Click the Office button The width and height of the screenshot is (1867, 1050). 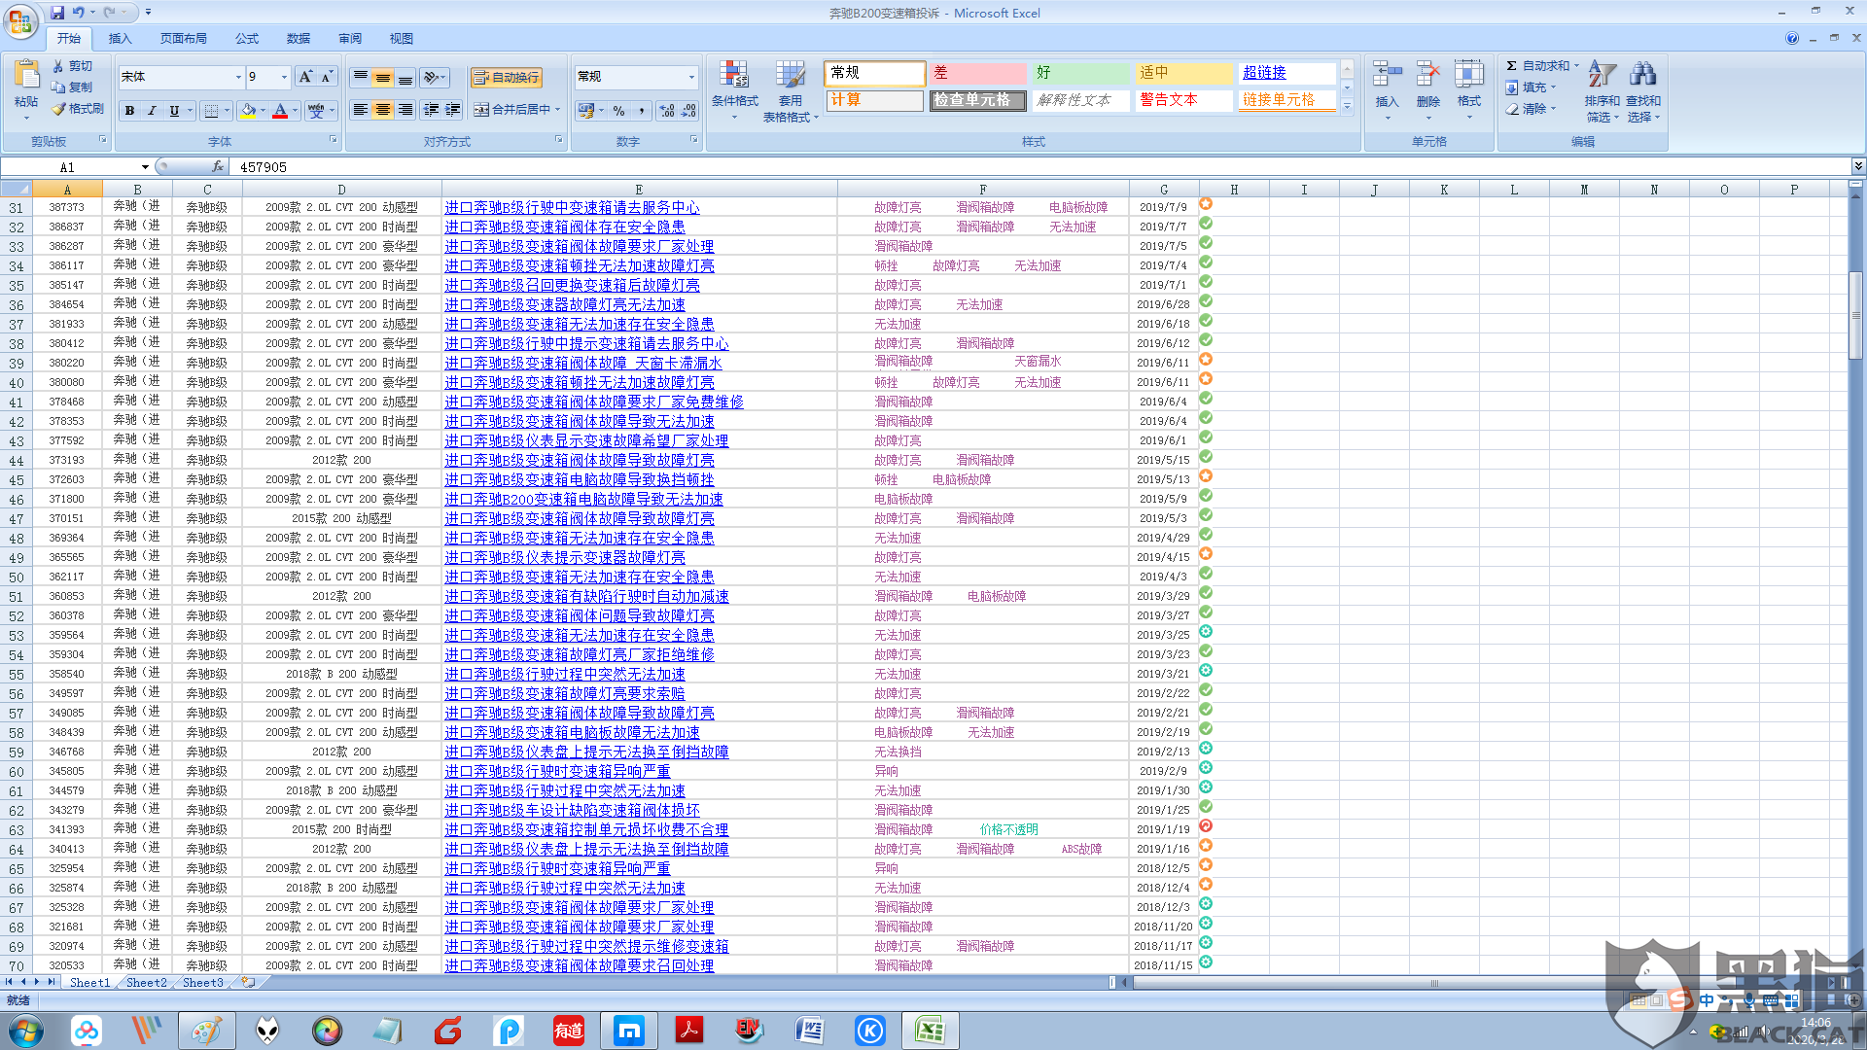[x=20, y=20]
